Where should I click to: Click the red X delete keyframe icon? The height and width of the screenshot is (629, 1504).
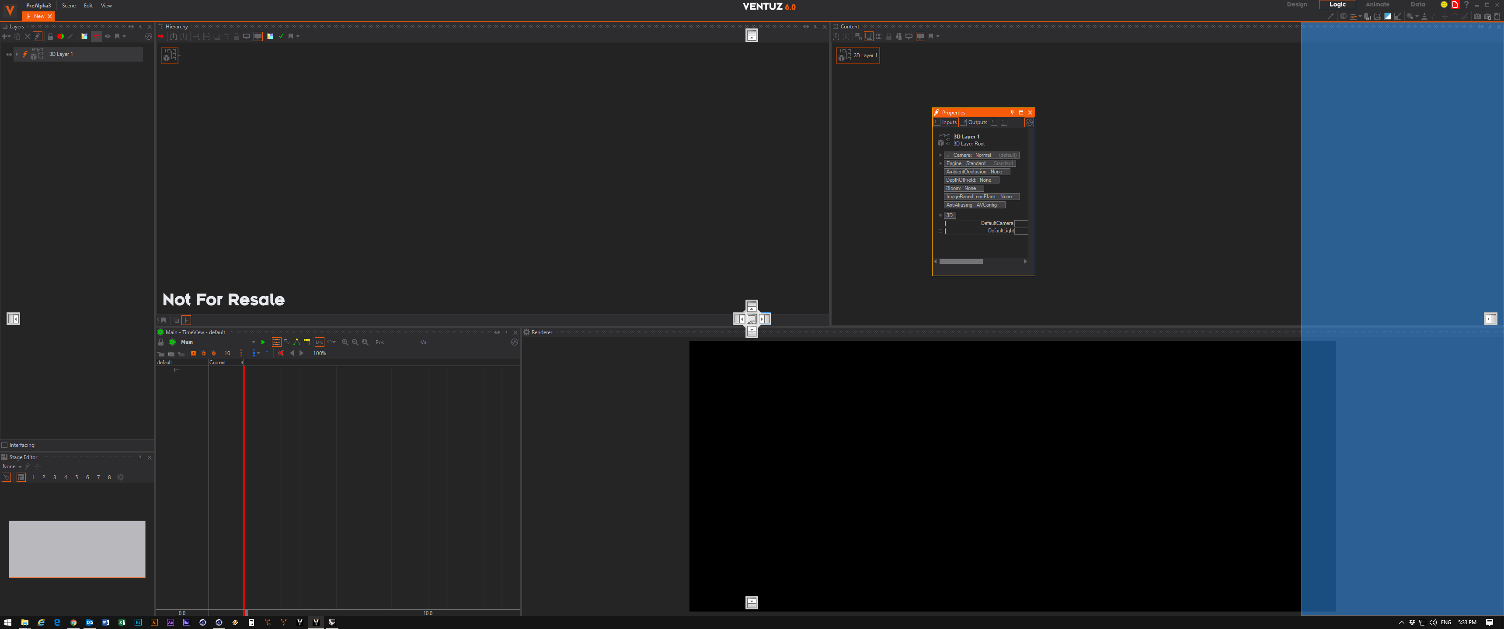click(281, 353)
